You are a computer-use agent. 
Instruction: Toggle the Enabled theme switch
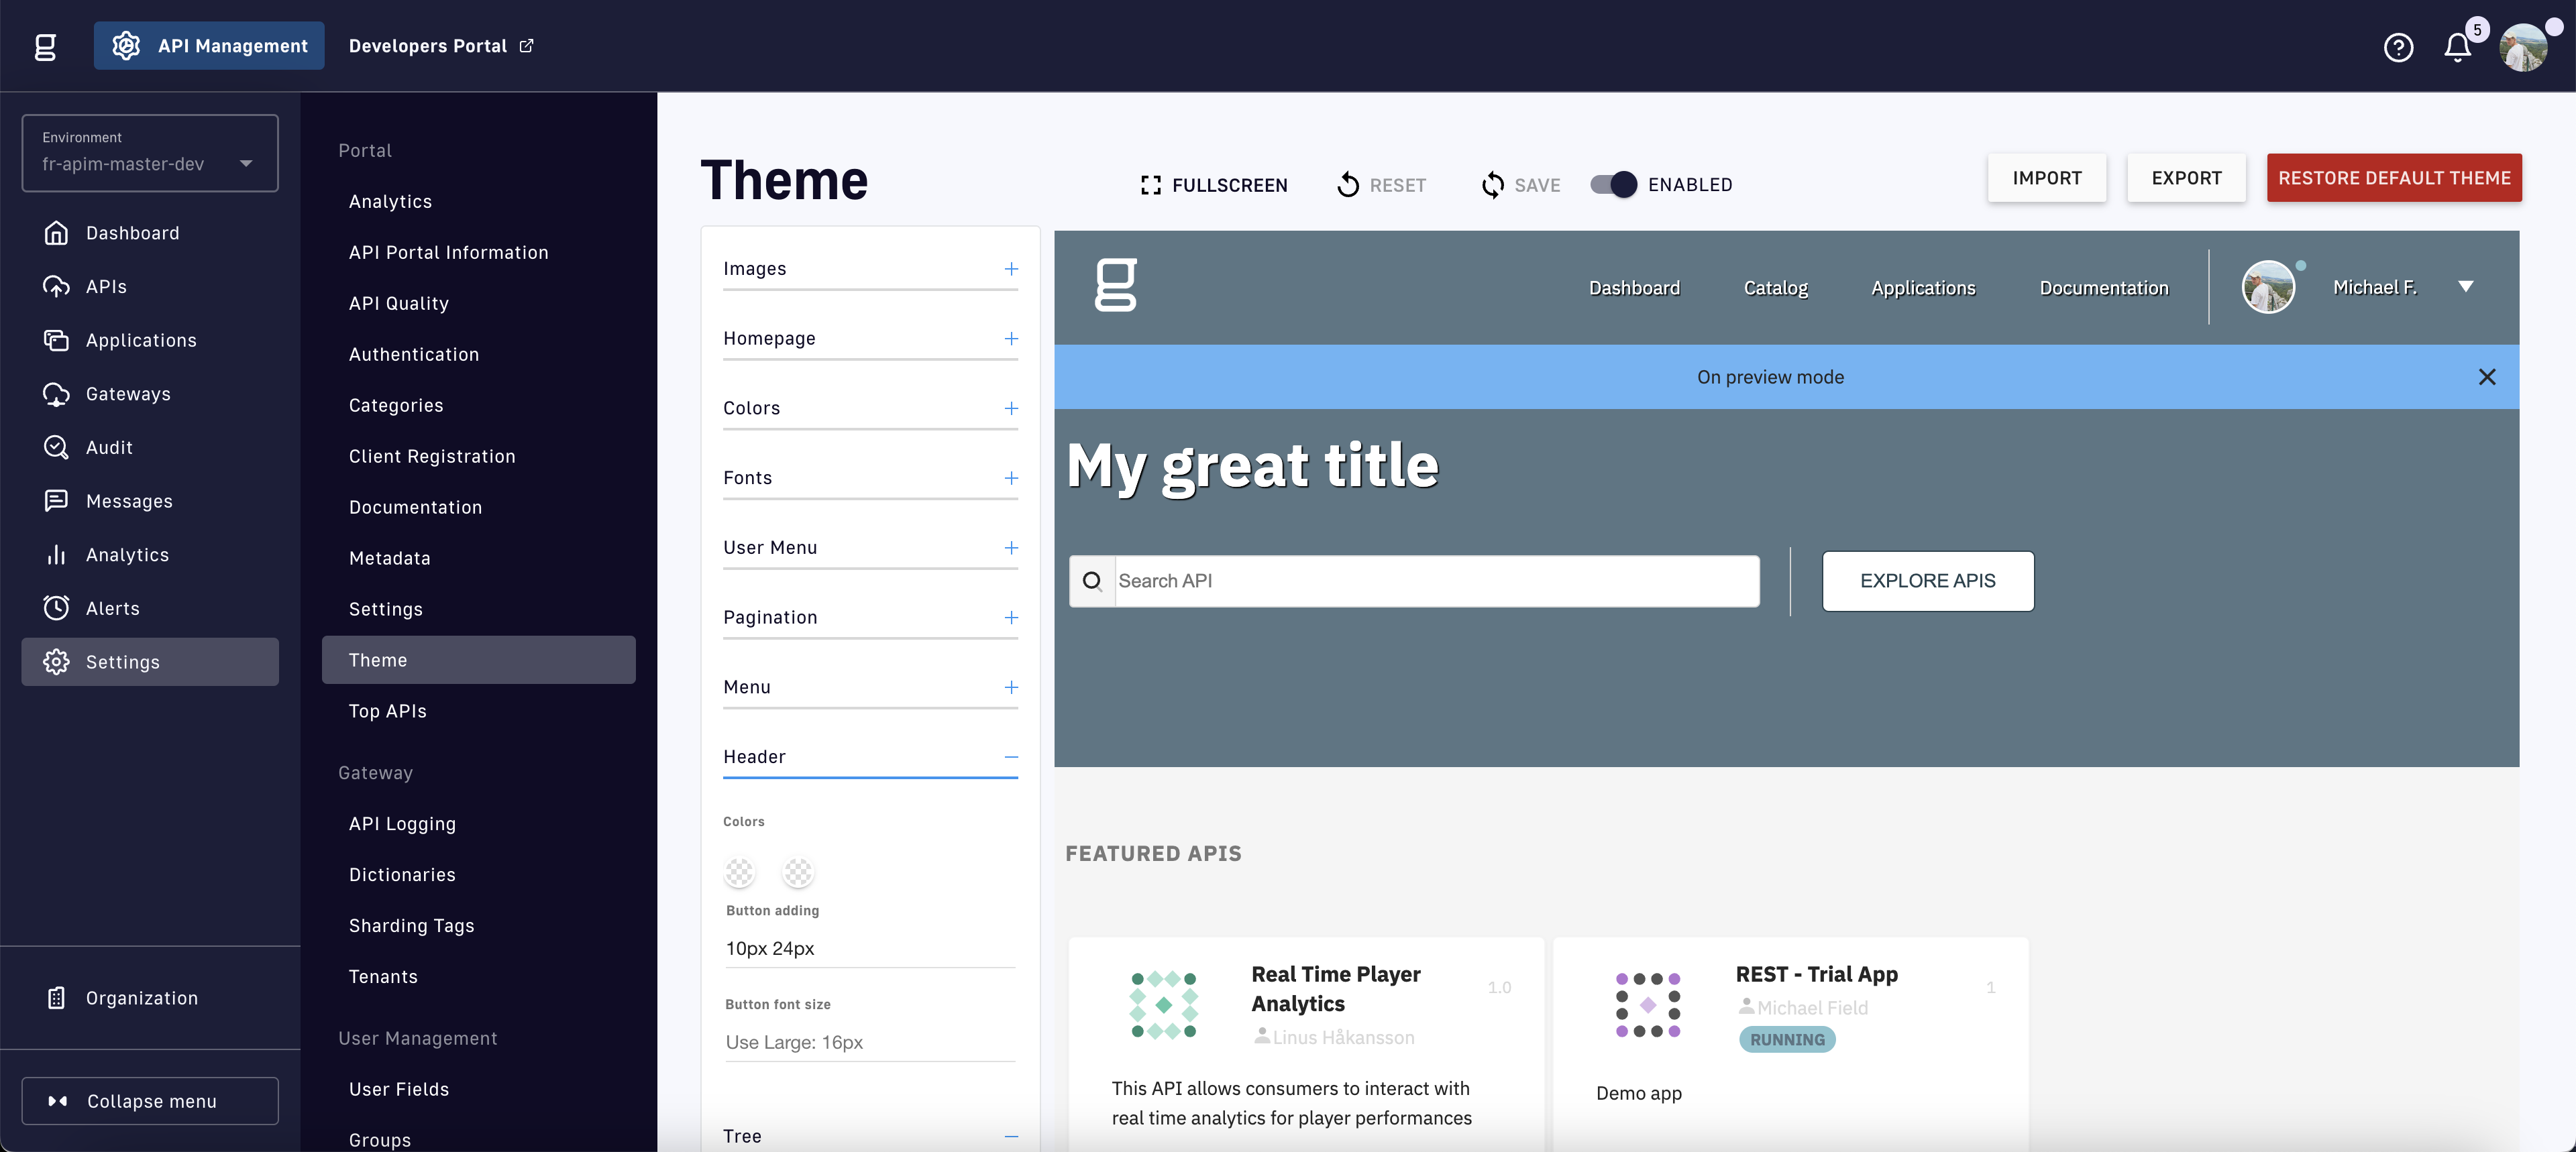1613,185
